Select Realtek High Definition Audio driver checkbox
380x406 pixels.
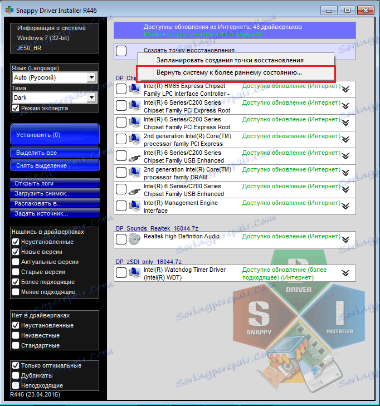coord(121,239)
